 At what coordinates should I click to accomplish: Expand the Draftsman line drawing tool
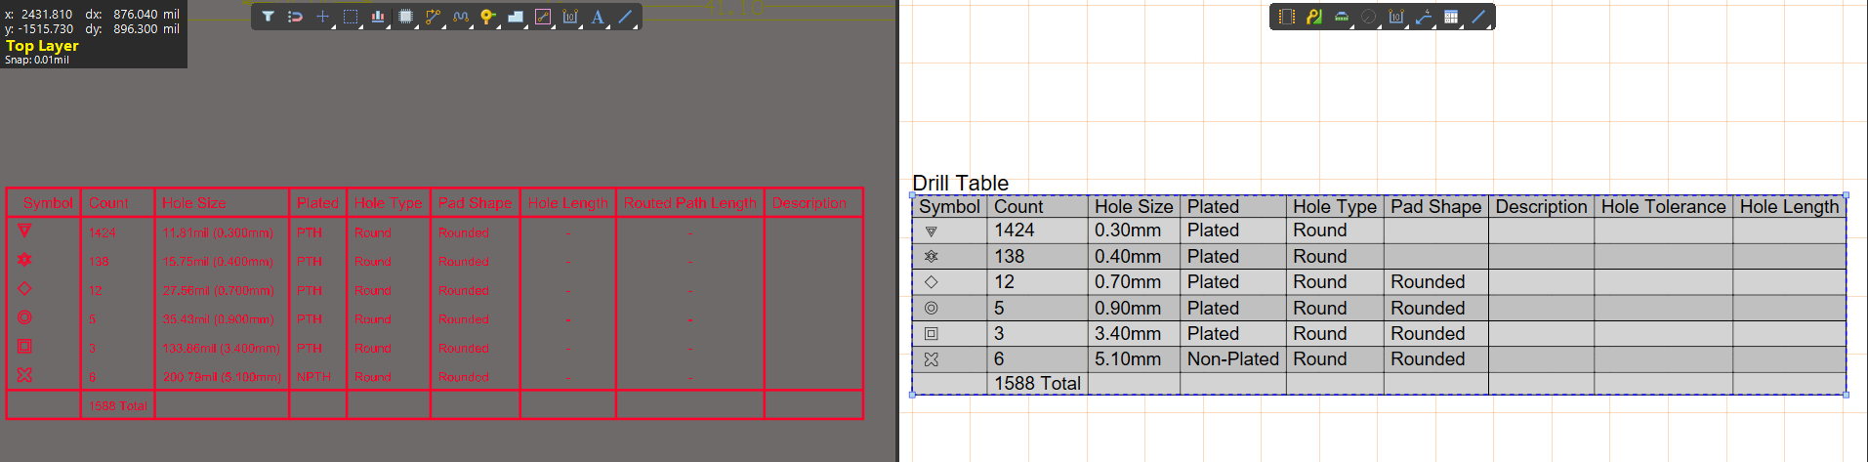1478,17
